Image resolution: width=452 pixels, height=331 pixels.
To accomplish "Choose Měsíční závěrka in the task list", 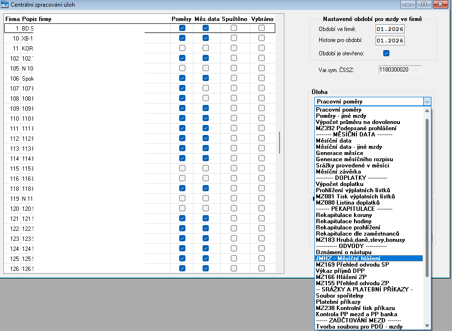I will click(338, 172).
